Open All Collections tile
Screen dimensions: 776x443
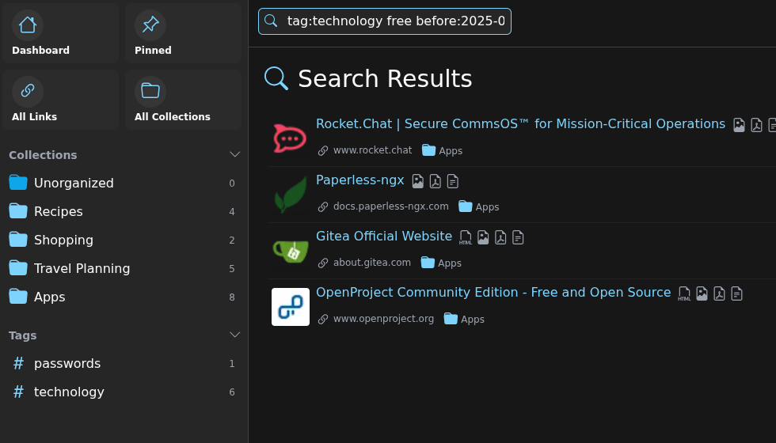click(183, 100)
